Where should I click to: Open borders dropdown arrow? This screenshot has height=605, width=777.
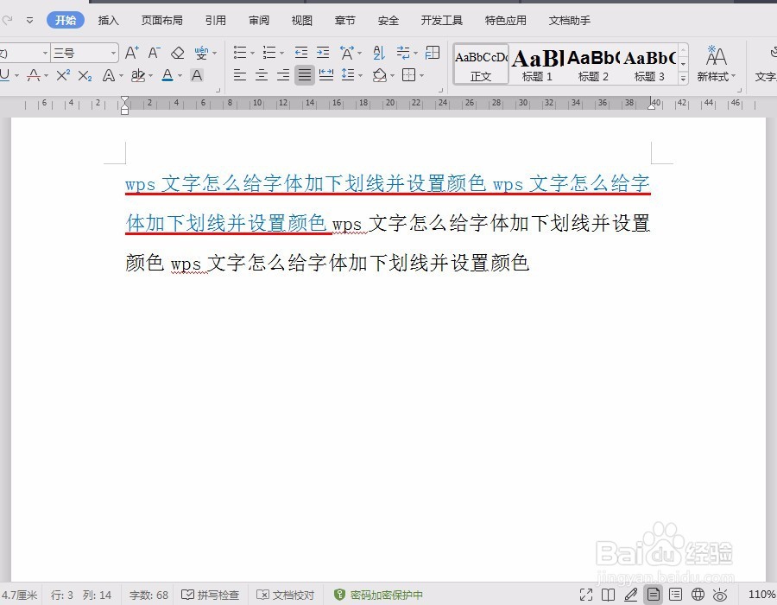coord(421,76)
